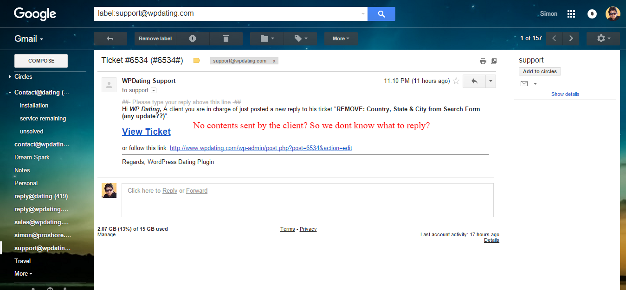Open the Gmail product switcher dropdown
The width and height of the screenshot is (626, 290).
(x=29, y=38)
